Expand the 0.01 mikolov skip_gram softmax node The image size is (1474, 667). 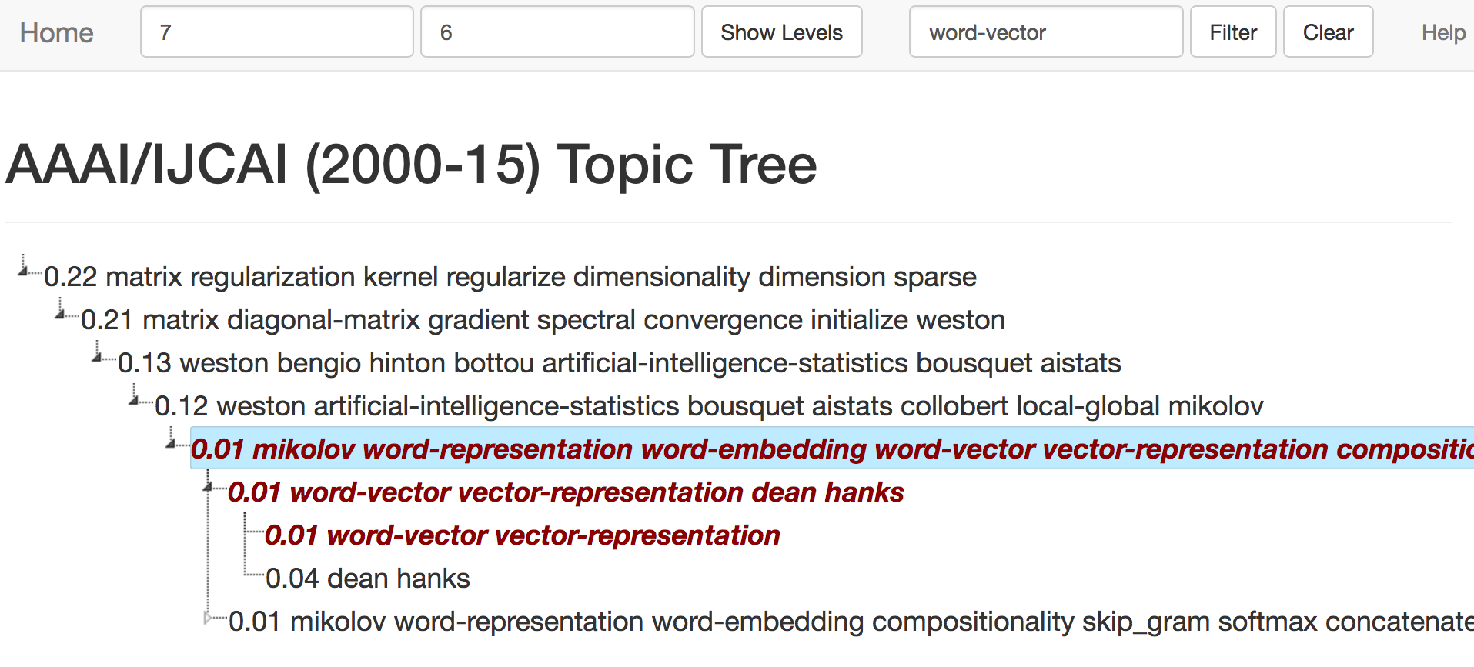[x=208, y=617]
